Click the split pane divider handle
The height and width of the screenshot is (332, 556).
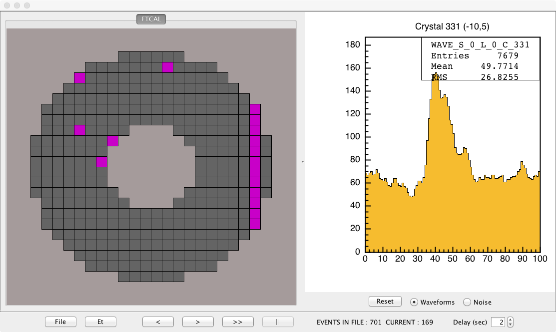[x=303, y=162]
